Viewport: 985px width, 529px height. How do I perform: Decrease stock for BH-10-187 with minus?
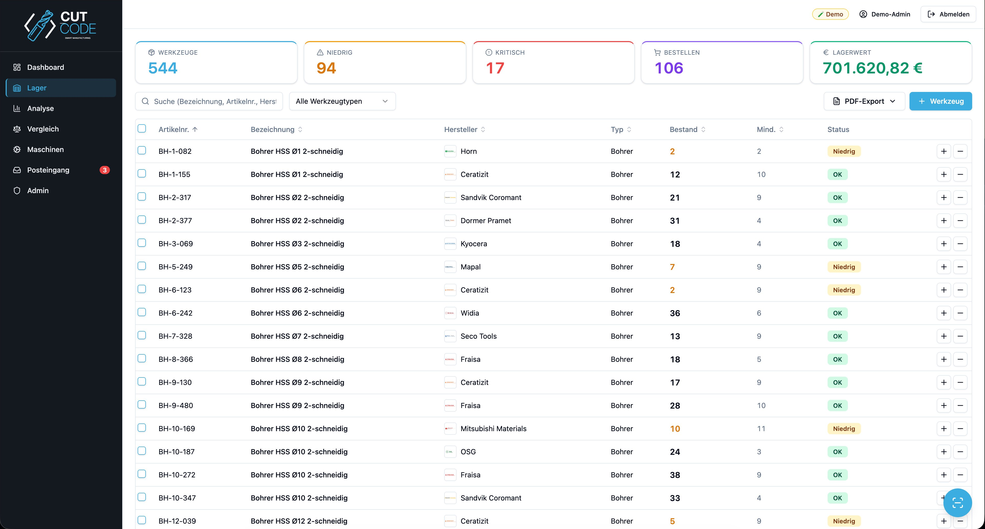coord(960,452)
